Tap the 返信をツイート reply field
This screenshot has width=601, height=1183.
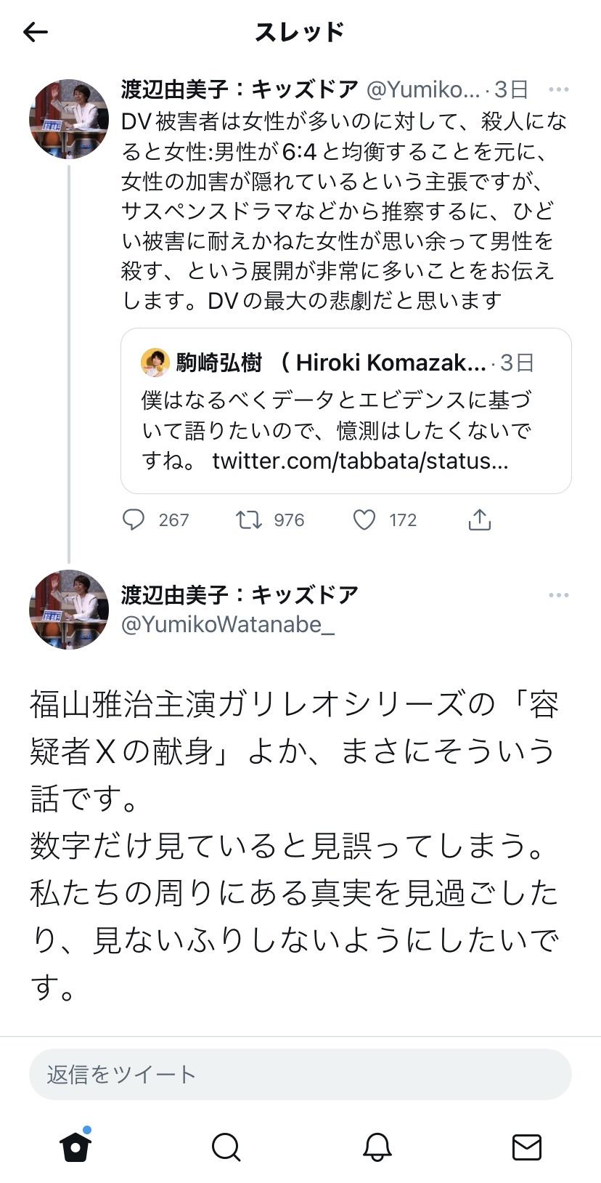(300, 1074)
